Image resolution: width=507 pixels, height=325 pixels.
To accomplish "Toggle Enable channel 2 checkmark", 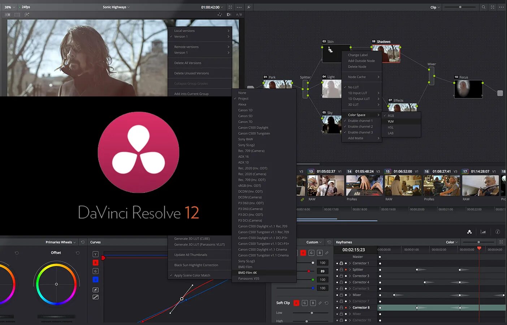I will (x=345, y=126).
